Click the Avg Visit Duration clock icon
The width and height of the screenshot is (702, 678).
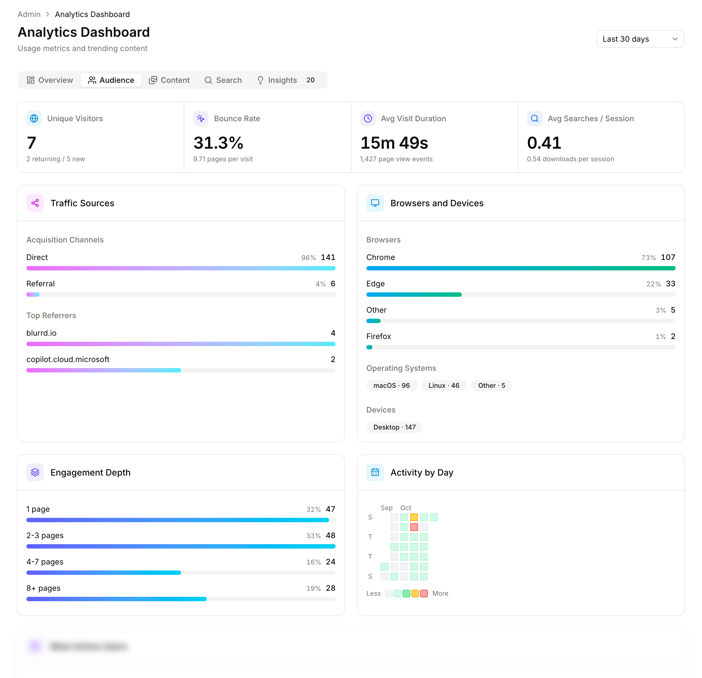pyautogui.click(x=368, y=118)
